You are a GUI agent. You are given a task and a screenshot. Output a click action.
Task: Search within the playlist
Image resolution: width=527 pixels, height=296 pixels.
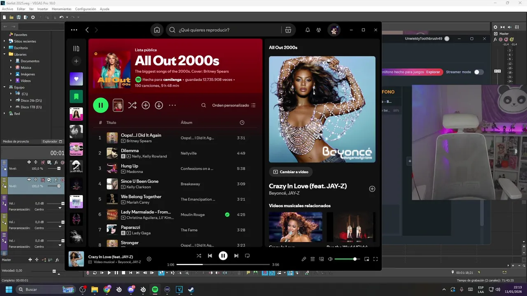[x=203, y=105]
